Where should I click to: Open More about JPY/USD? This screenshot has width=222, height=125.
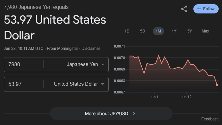click(111, 114)
